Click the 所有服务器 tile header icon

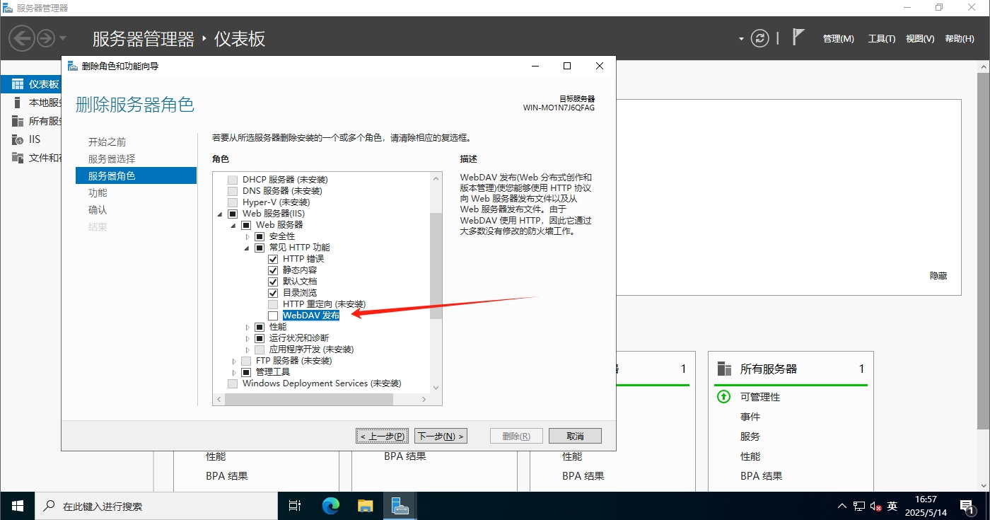coord(724,369)
